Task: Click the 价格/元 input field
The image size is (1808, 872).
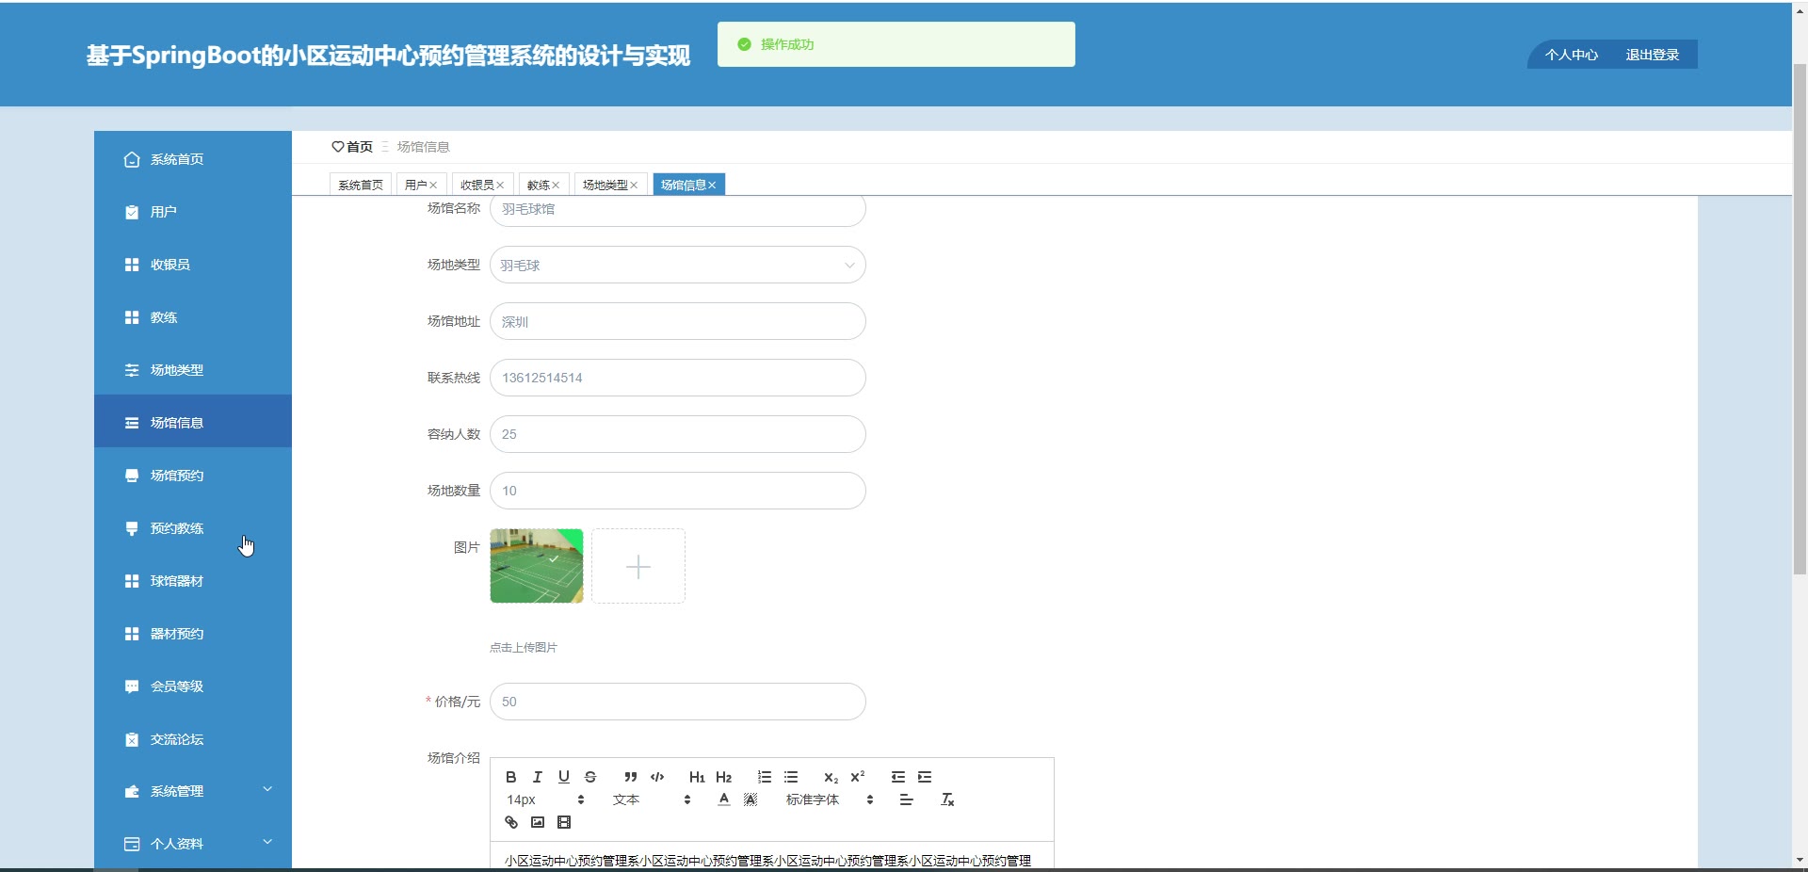Action: pos(678,702)
